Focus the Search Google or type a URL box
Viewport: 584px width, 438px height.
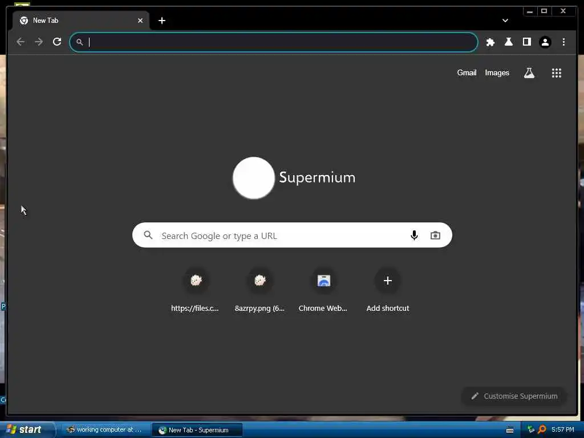click(x=292, y=235)
